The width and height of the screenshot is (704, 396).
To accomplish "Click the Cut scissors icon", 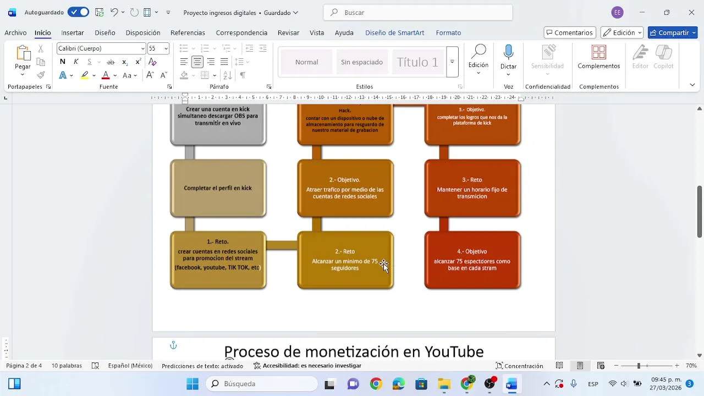I will click(x=41, y=49).
